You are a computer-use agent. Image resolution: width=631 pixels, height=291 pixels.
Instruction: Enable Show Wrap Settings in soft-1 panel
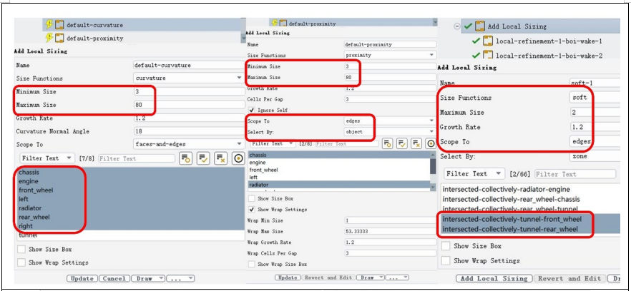tap(446, 260)
